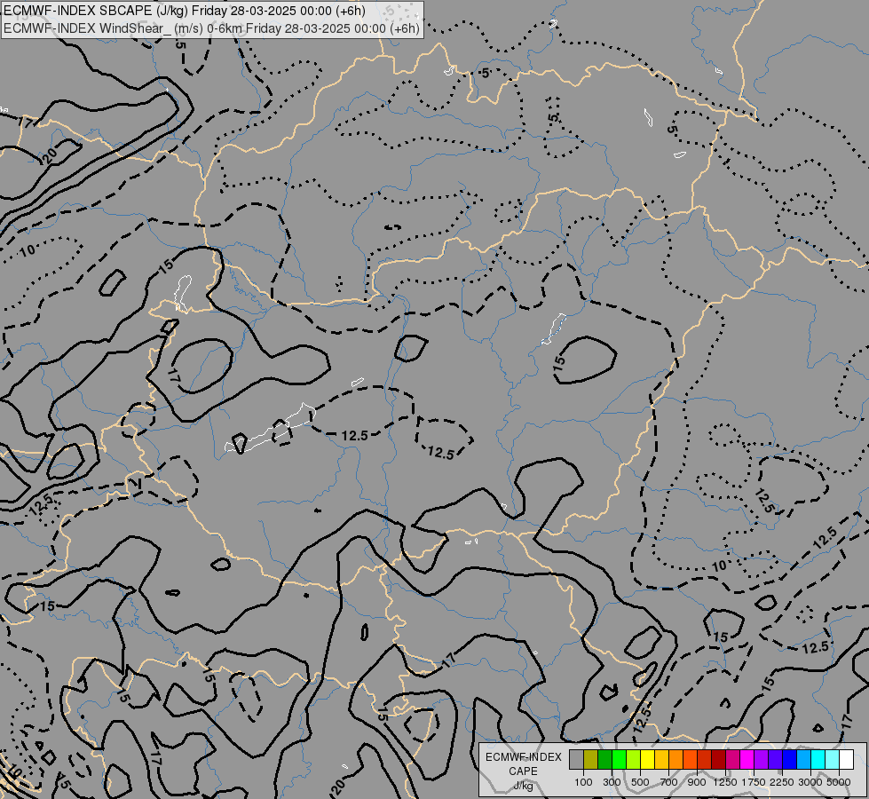Select the yellow swatch in CAPE legend
This screenshot has height=799, width=869.
(x=647, y=759)
